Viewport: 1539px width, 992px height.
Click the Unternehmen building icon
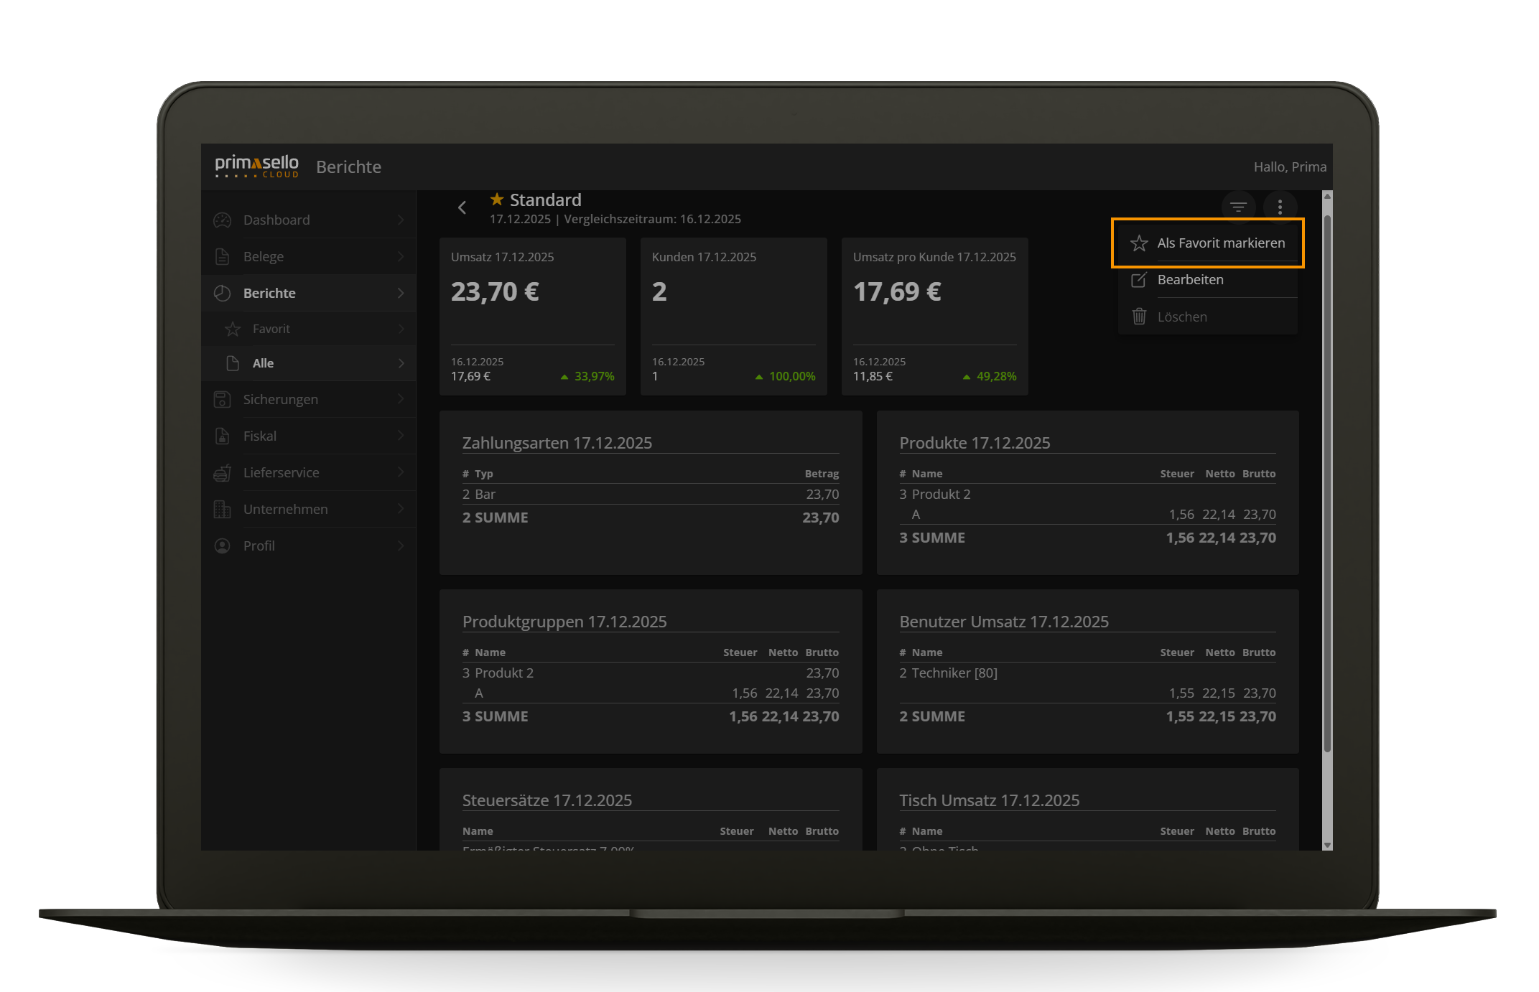[223, 510]
